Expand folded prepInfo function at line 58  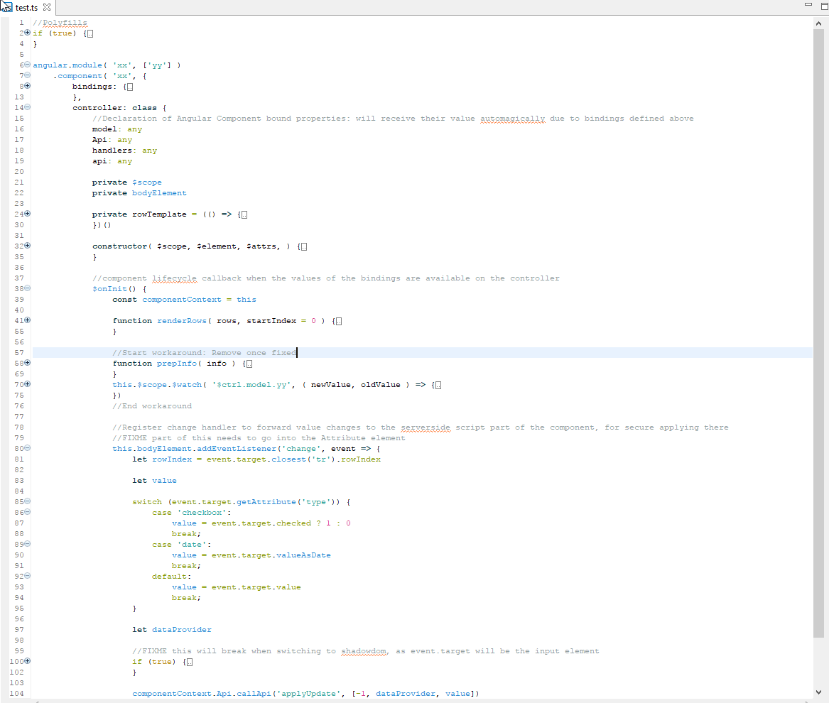(28, 363)
